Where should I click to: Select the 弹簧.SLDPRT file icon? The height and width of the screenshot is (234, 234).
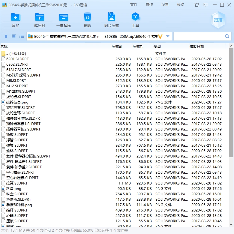coord(3,145)
